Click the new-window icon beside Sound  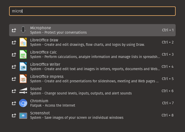(14, 91)
